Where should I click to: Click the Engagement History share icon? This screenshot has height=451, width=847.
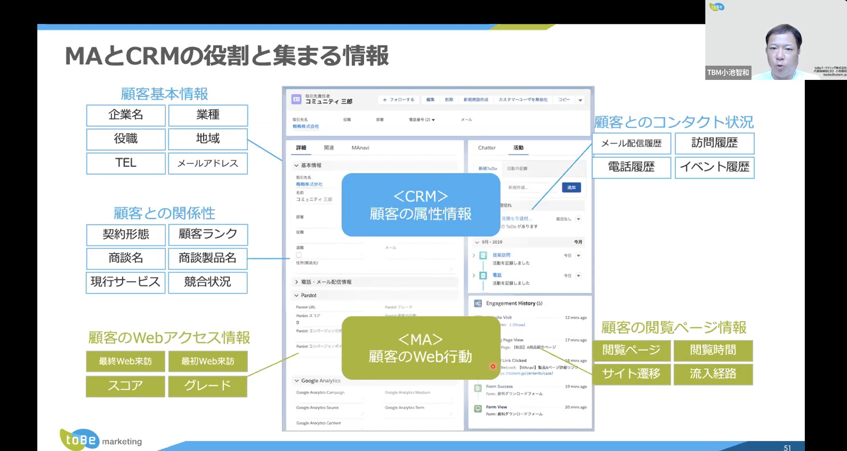point(478,304)
